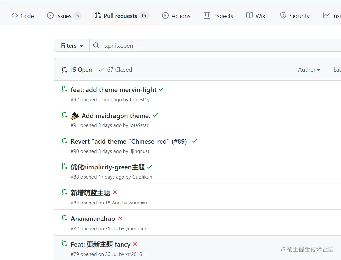
Task: Switch to the Security tab
Action: click(295, 16)
